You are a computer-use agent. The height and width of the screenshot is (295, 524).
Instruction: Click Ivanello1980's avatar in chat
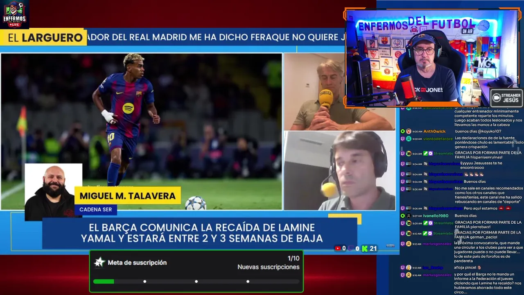pyautogui.click(x=409, y=216)
